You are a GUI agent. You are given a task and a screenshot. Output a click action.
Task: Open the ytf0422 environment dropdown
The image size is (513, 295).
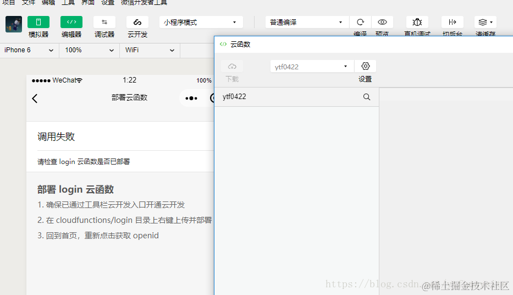pos(312,67)
